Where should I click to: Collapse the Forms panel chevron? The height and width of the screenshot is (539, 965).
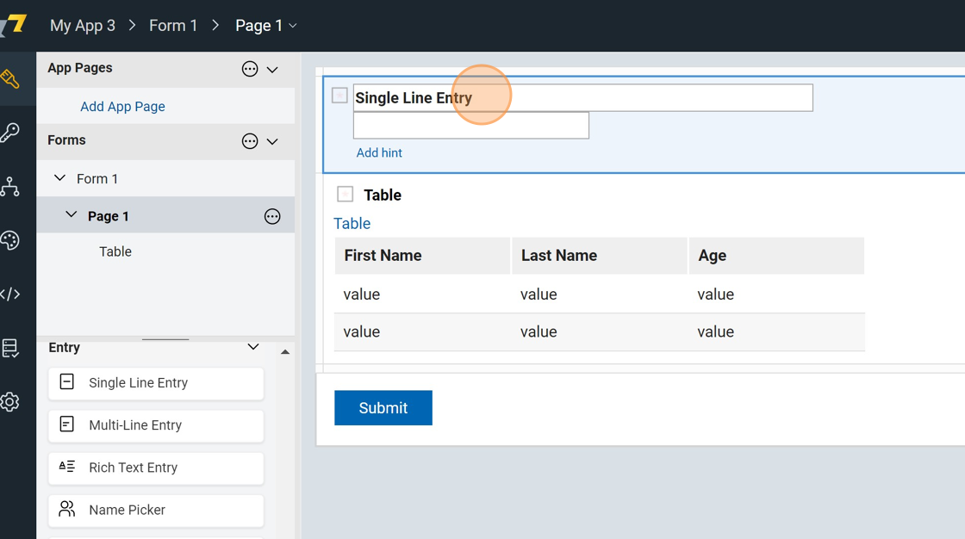tap(272, 141)
